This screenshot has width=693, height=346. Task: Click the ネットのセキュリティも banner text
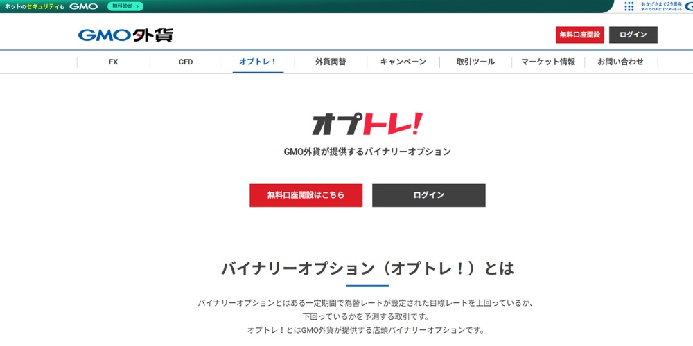(35, 7)
